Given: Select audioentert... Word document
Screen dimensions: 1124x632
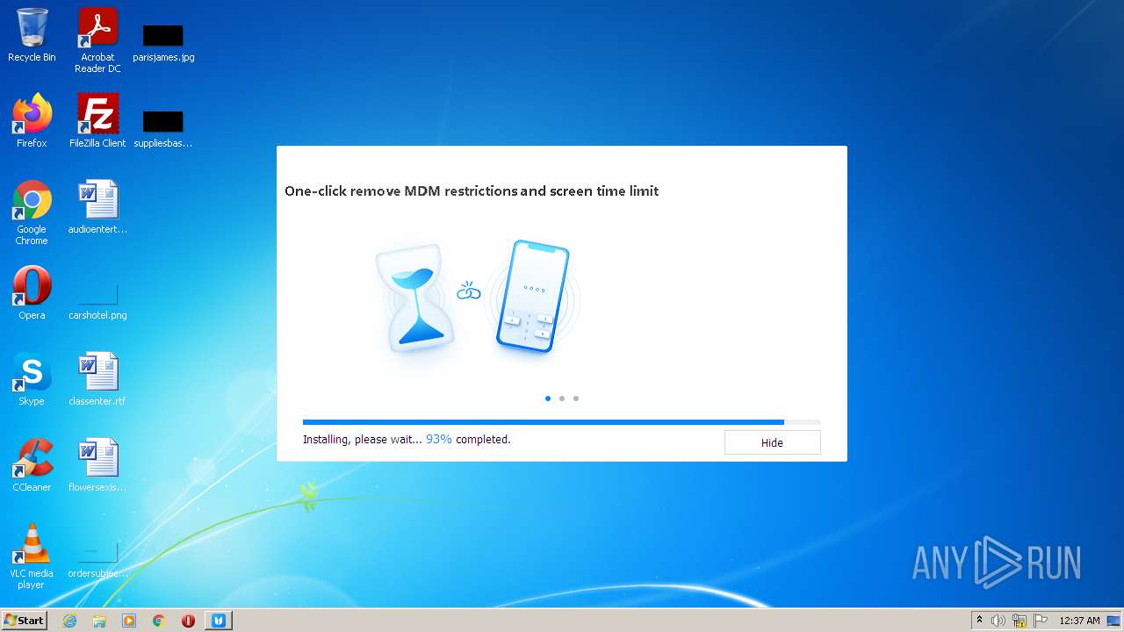Looking at the screenshot, I should coord(97,206).
